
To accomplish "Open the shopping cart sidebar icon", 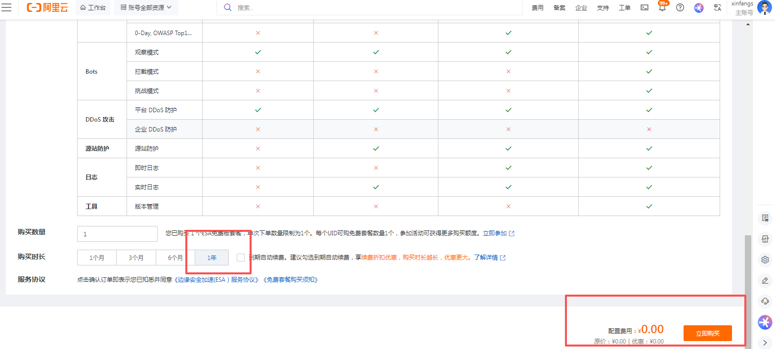I will pos(765,218).
